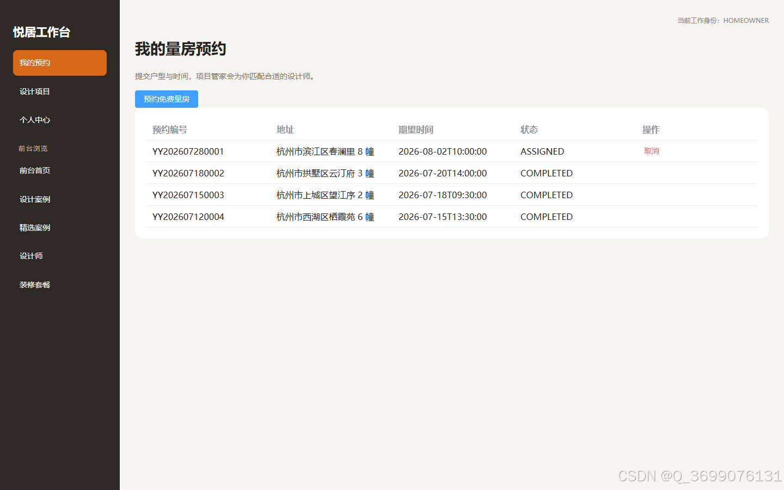Click the time 2026-07-18T09:30:00
The height and width of the screenshot is (490, 784).
(x=443, y=195)
